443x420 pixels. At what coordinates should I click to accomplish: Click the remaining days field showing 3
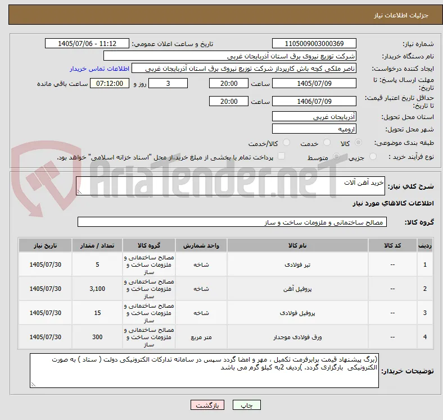(168, 83)
